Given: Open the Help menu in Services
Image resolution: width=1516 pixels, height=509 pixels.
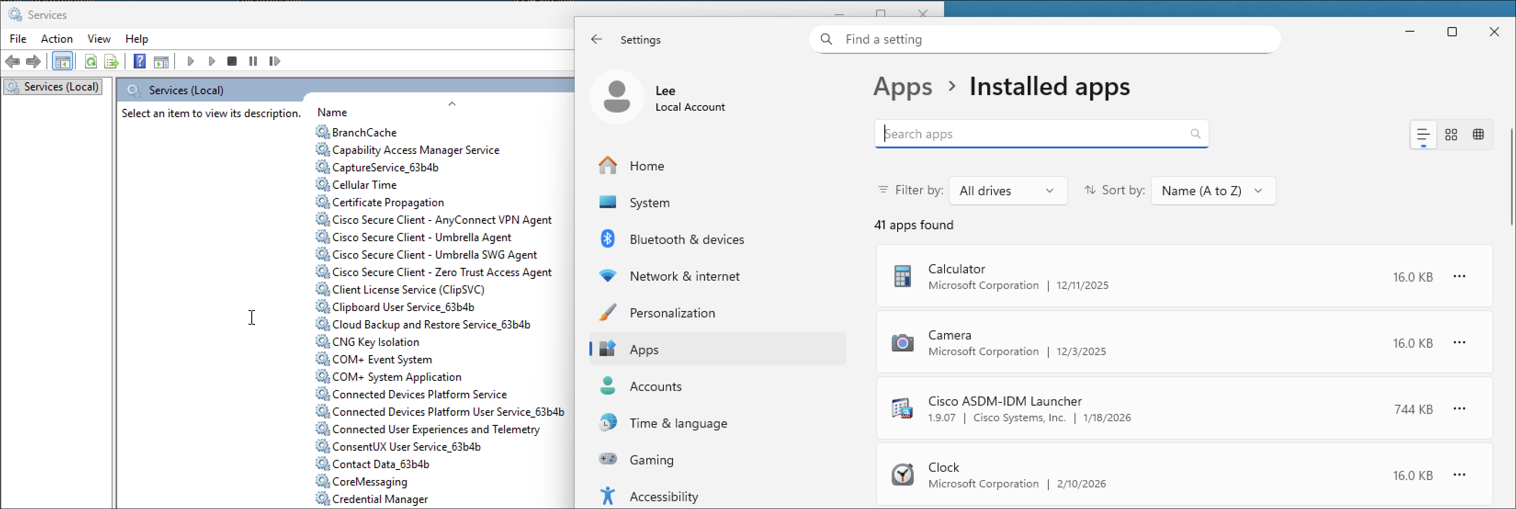Looking at the screenshot, I should pyautogui.click(x=136, y=39).
